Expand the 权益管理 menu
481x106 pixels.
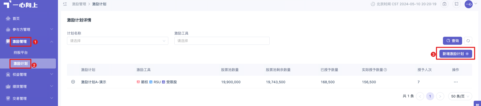pyautogui.click(x=29, y=74)
